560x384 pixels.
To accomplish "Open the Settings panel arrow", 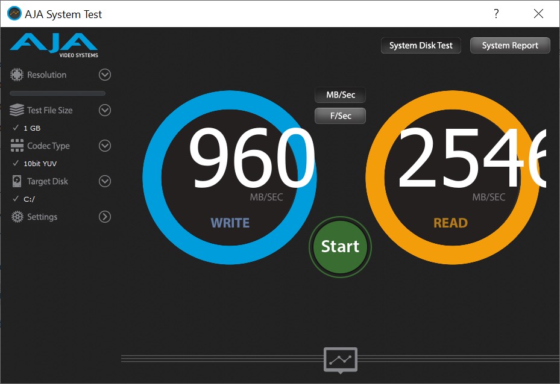I will (105, 217).
